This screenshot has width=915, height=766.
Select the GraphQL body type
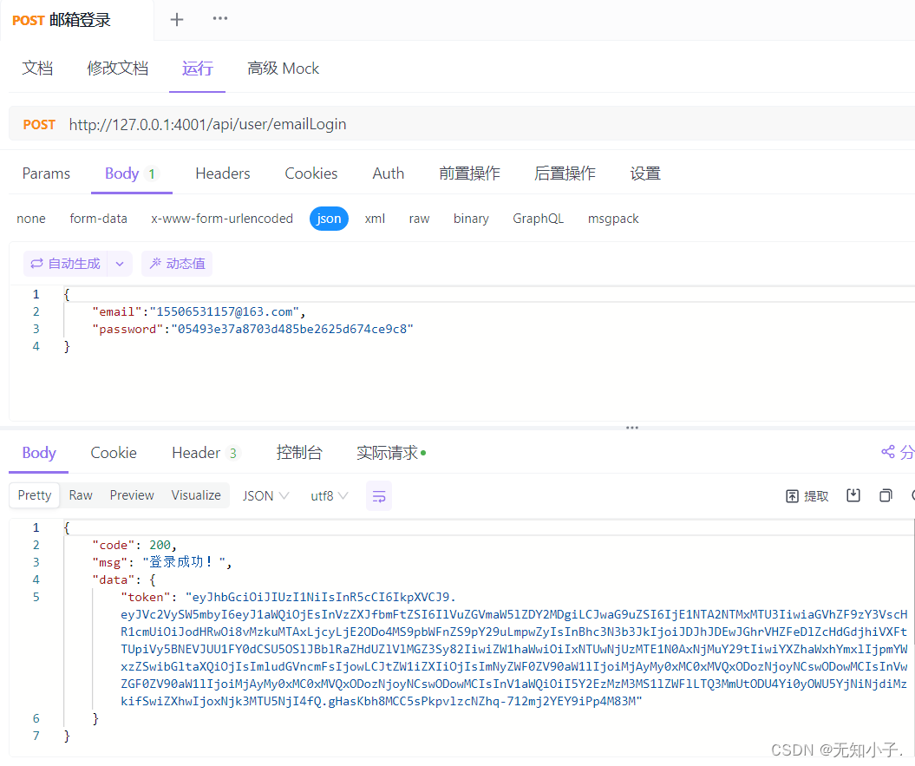[538, 219]
